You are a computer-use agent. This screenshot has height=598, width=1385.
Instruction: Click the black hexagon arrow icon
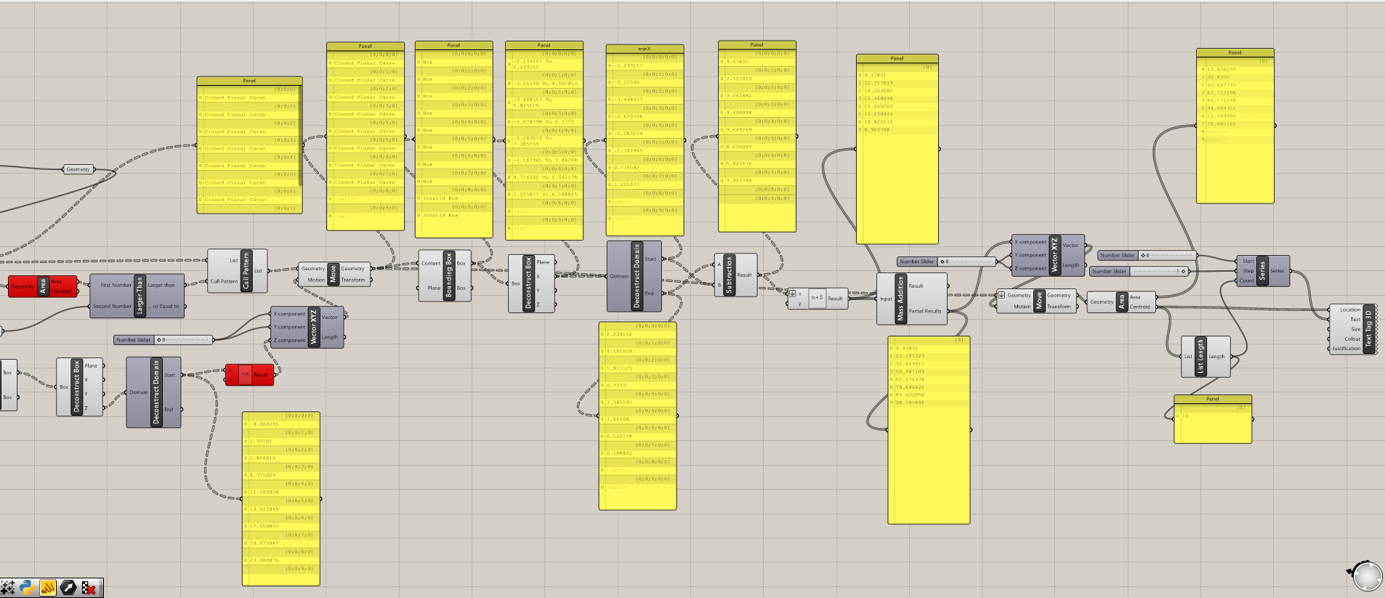tap(68, 588)
